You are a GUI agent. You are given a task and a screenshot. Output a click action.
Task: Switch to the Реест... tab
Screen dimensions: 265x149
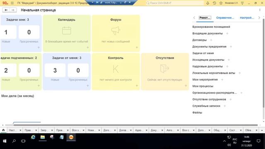205,18
